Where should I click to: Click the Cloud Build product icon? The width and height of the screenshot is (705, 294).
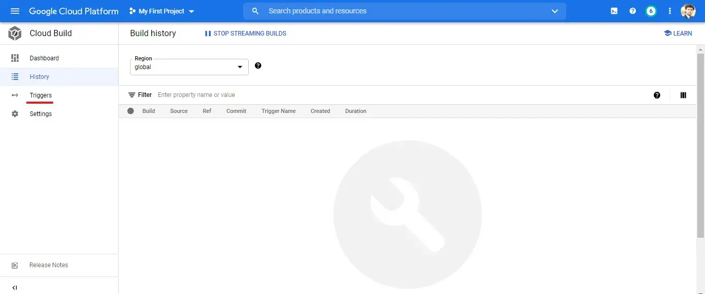14,33
